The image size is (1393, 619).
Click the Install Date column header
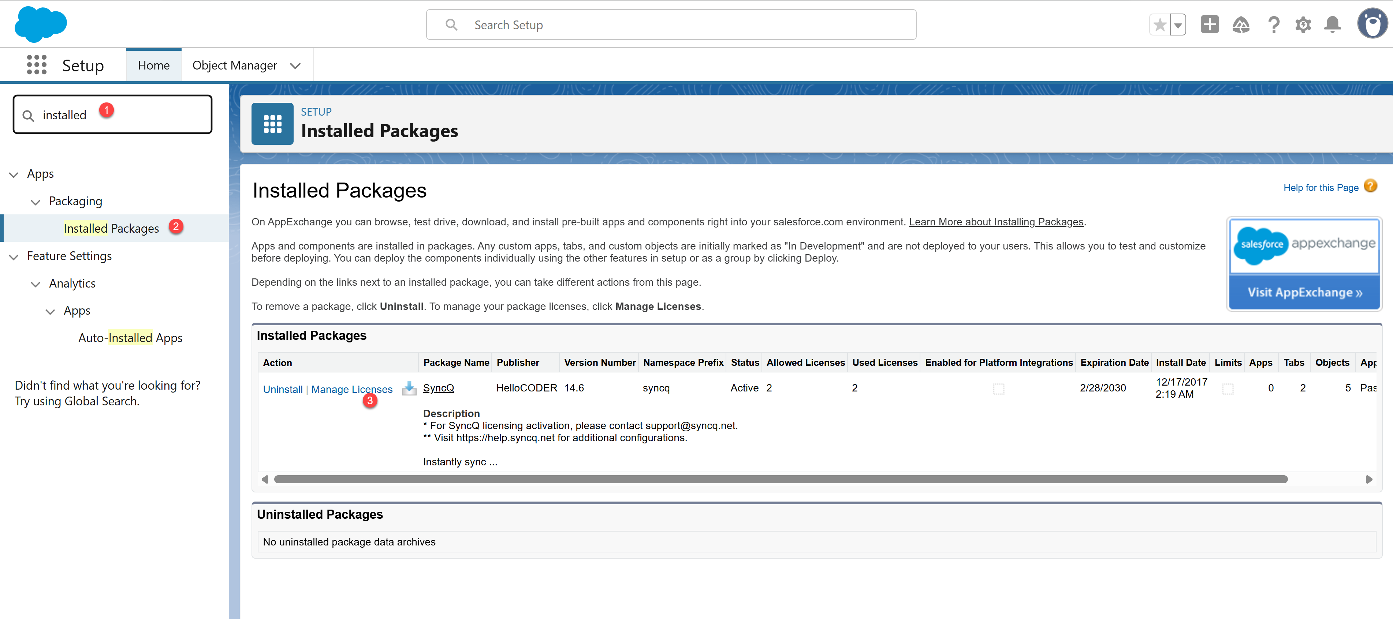[x=1181, y=362]
